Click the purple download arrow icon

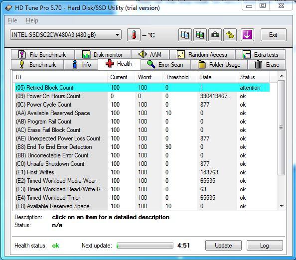247,35
